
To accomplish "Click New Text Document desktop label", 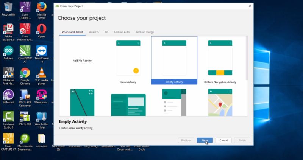I will click(125, 148).
